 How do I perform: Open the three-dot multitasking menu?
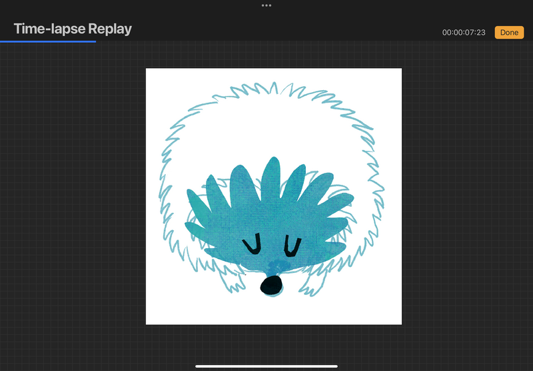click(x=266, y=5)
